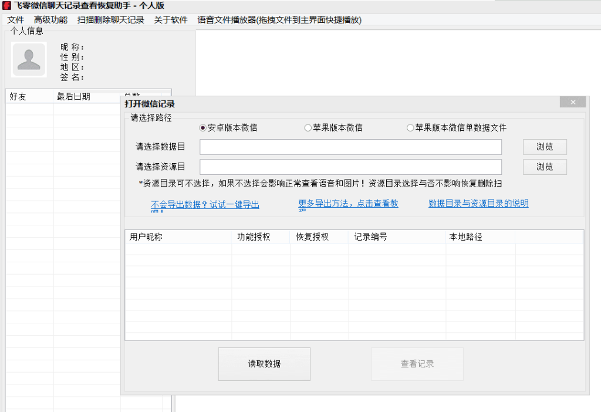
Task: Click 浏览 next to the data directory field
Action: click(544, 147)
